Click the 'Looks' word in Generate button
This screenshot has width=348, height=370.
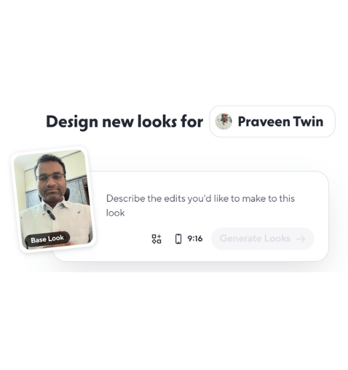click(277, 238)
